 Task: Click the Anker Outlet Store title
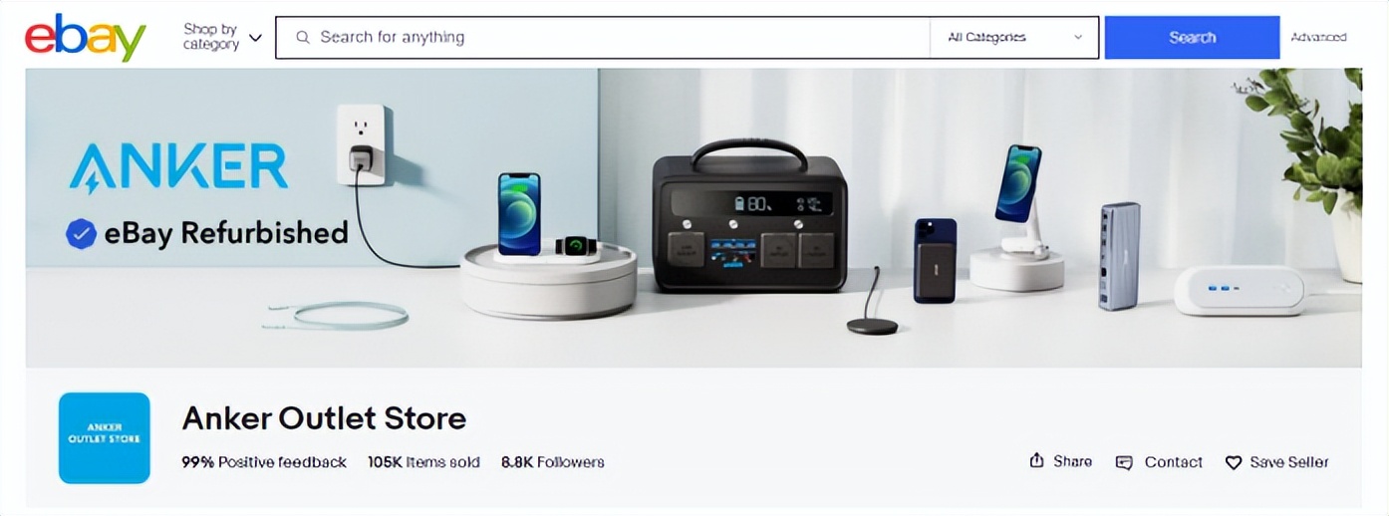tap(324, 417)
